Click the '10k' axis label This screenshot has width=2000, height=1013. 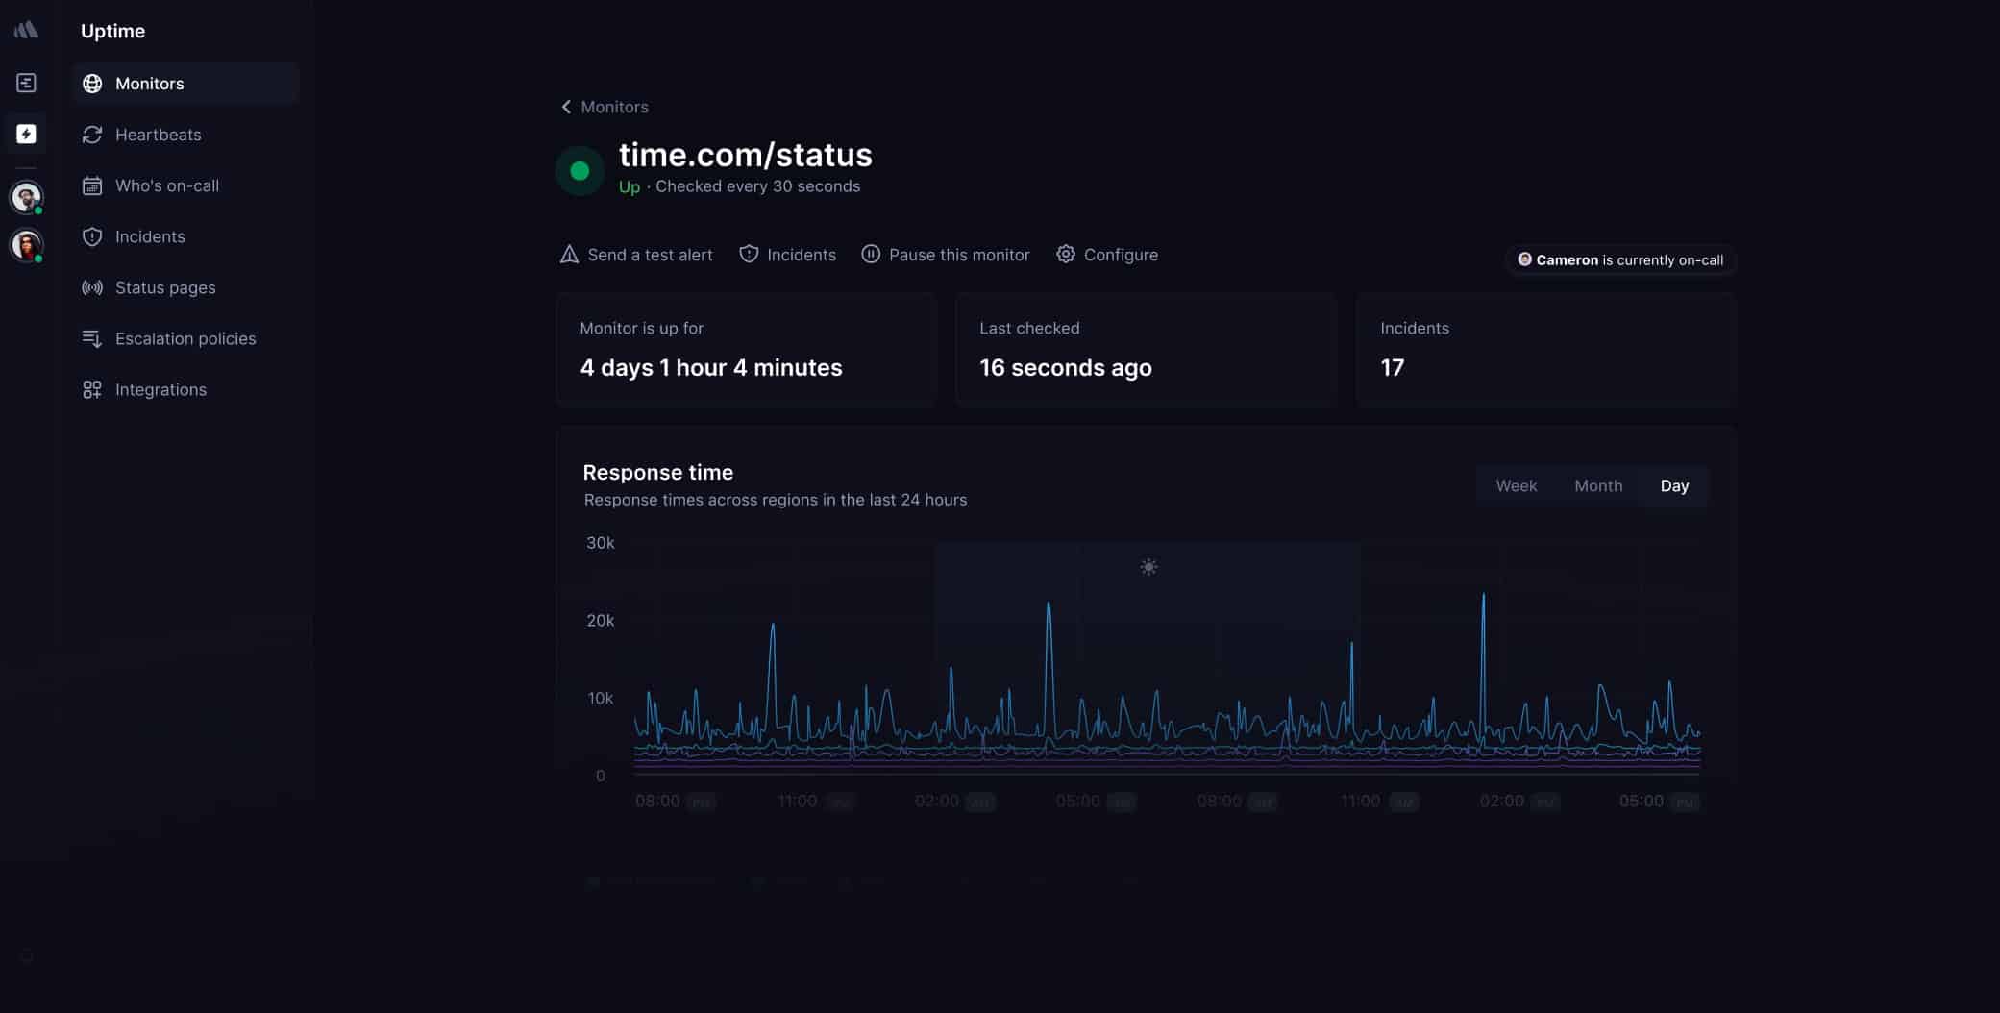coord(601,699)
